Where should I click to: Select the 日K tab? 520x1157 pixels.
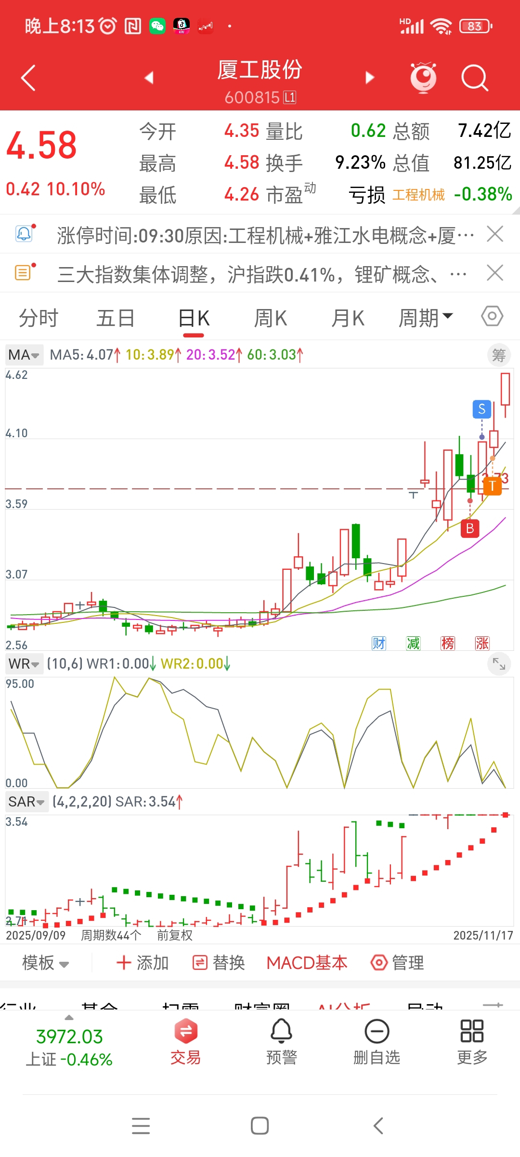pyautogui.click(x=194, y=318)
